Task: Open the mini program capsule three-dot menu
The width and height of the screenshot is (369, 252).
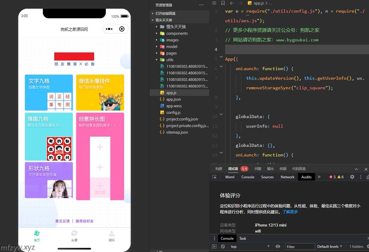Action: pyautogui.click(x=109, y=29)
